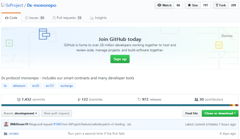
Task: View the 797 stargazers count
Action: click(x=205, y=5)
